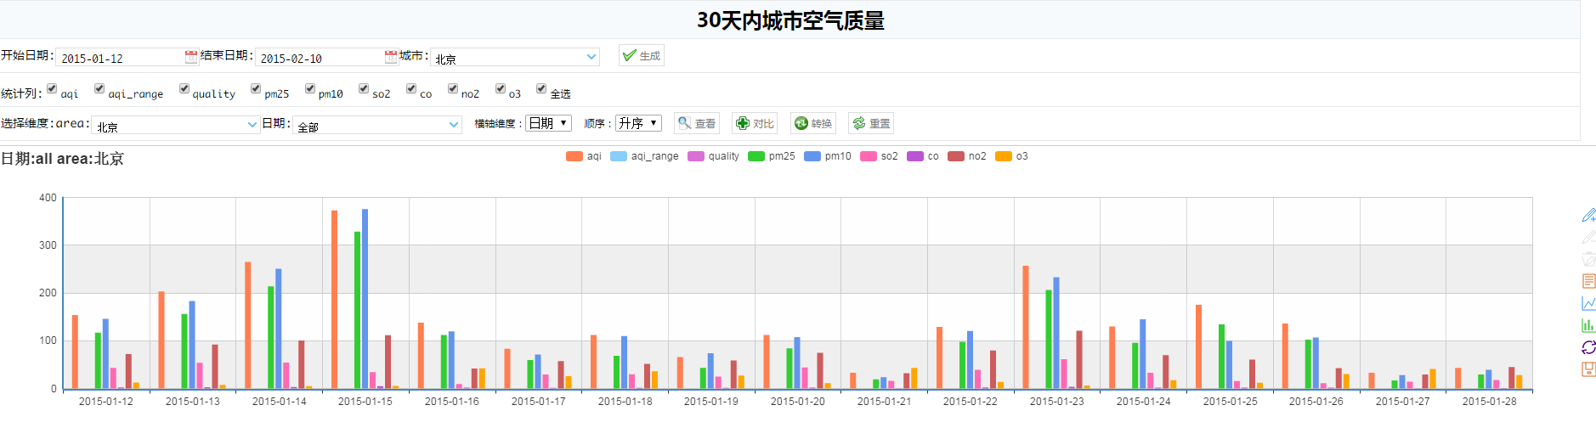
Task: Open the end date calendar picker
Action: pos(390,57)
